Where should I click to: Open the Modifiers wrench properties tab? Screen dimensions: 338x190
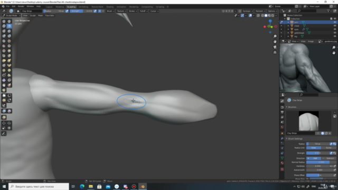click(x=282, y=138)
